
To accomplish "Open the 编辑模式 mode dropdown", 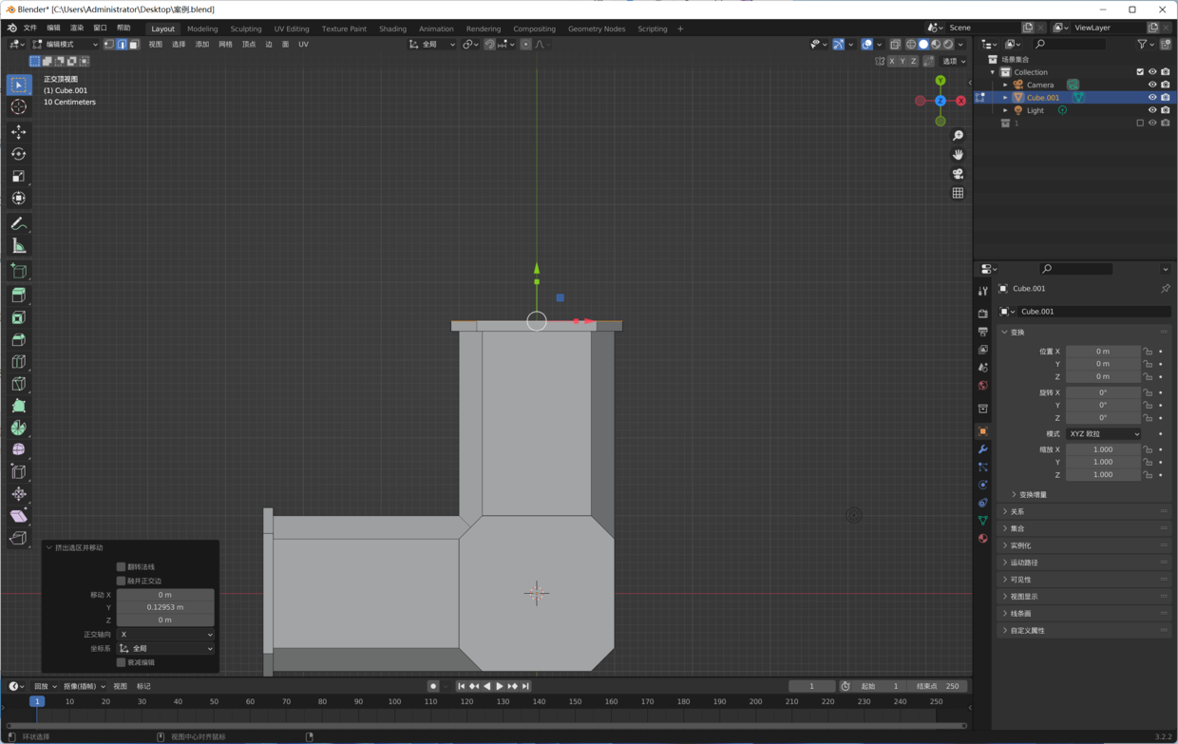I will pos(66,44).
